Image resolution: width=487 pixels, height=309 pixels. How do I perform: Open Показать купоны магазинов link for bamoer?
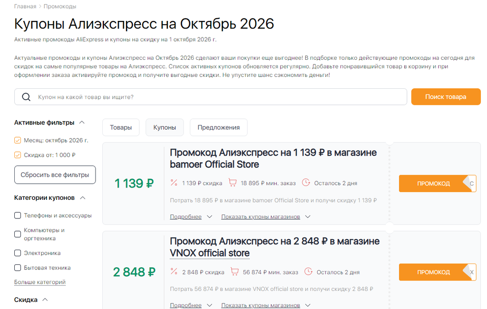coord(261,216)
